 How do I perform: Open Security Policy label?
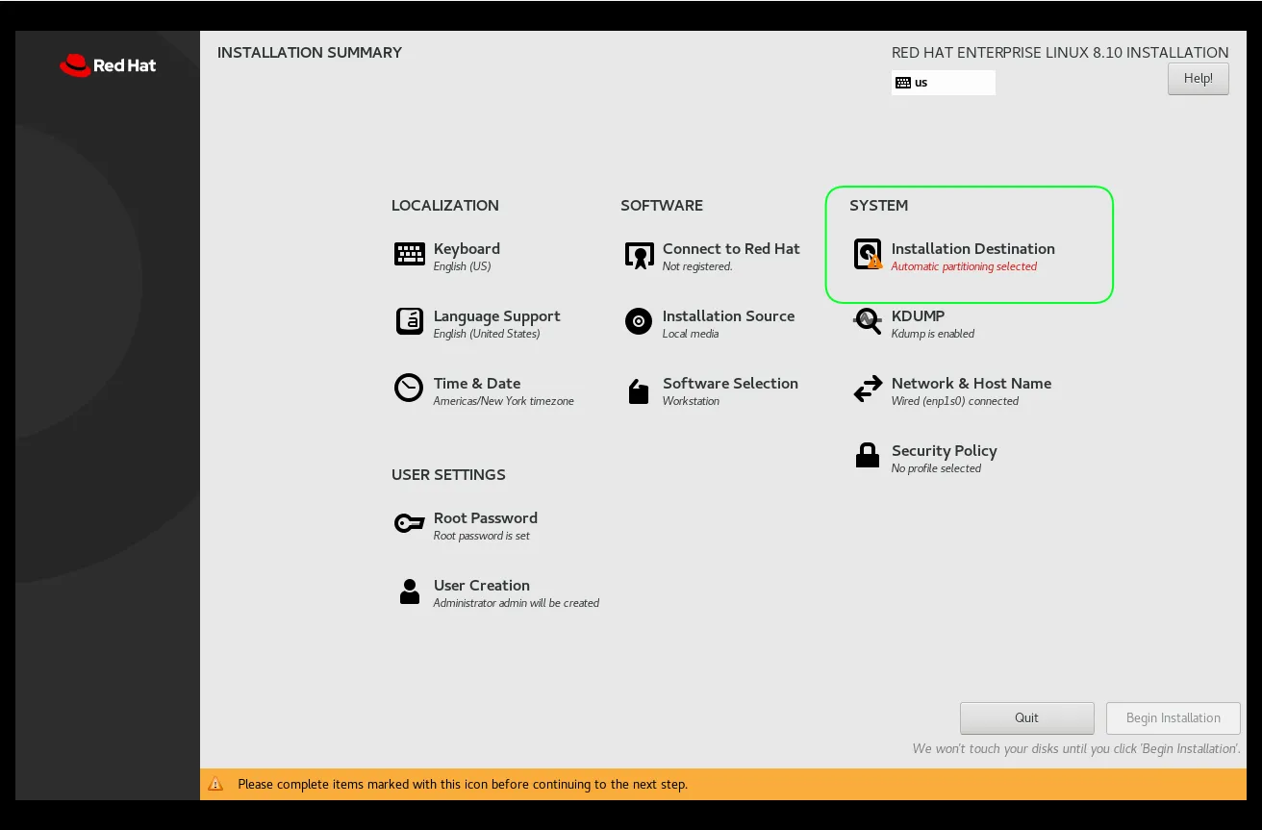[944, 450]
